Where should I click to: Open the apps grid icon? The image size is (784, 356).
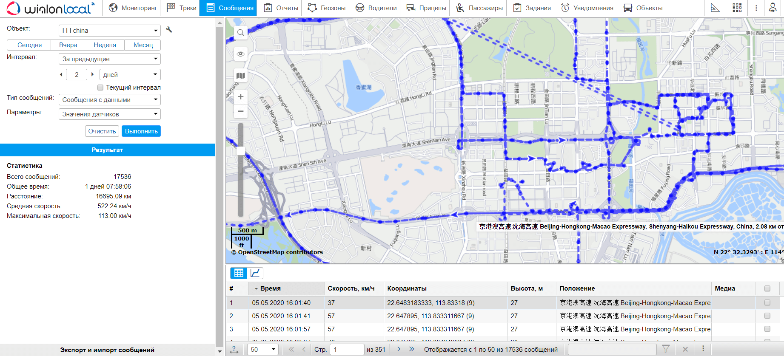737,8
